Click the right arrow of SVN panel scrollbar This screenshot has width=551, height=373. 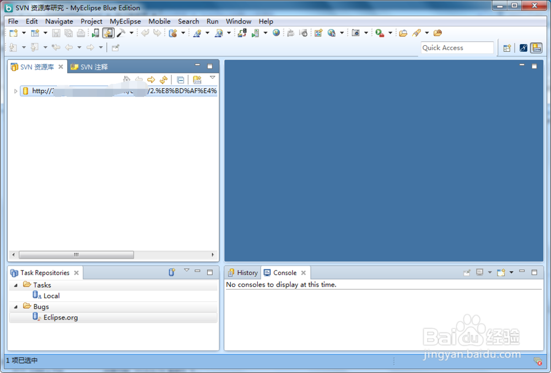pos(213,255)
